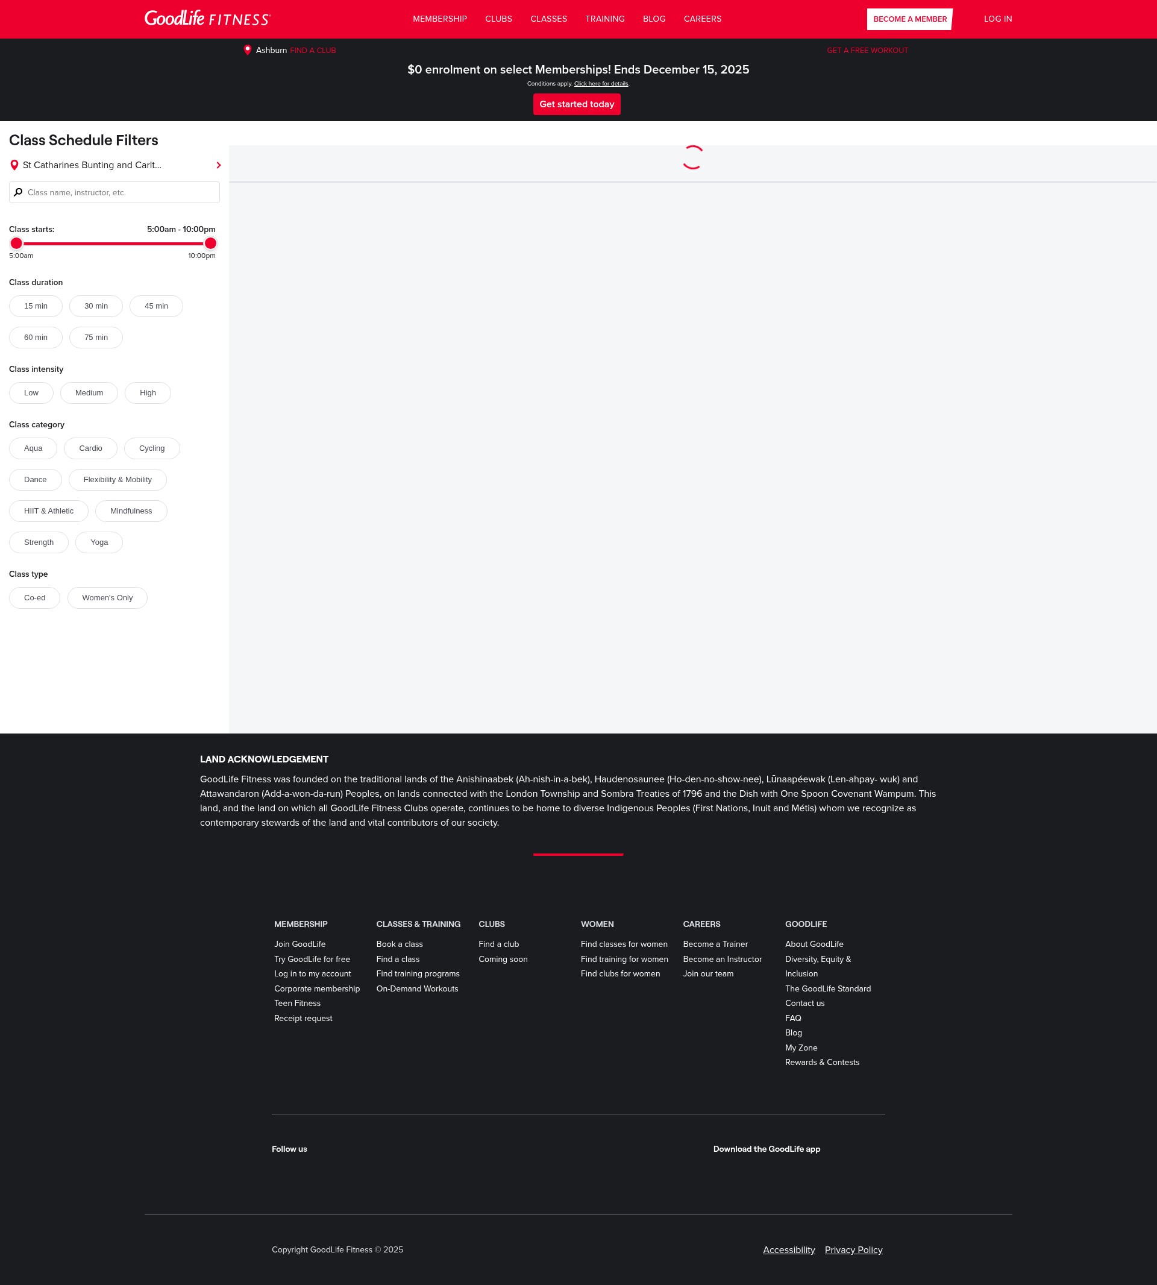Click the middle of the class starts slider track

point(114,243)
